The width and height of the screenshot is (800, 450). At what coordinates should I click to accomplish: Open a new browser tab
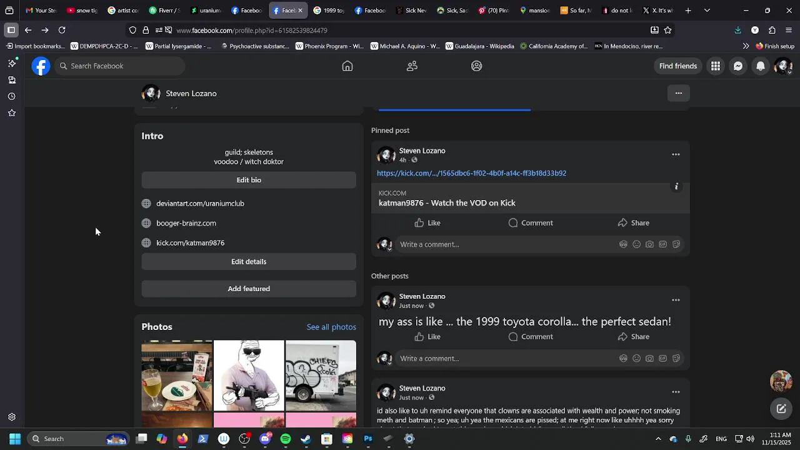[688, 11]
